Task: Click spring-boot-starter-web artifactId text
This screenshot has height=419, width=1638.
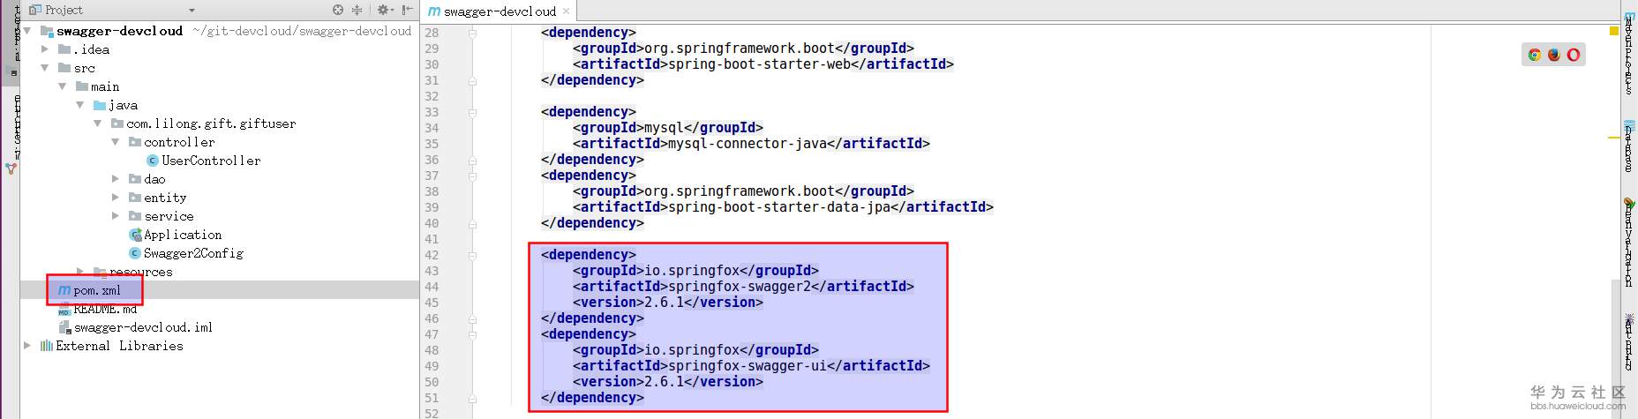Action: click(759, 64)
